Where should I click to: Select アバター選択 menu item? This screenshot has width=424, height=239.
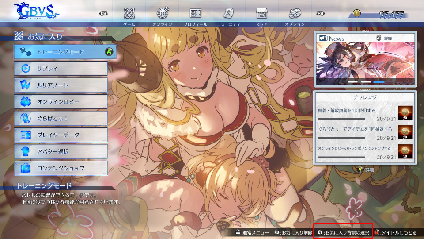coord(61,151)
